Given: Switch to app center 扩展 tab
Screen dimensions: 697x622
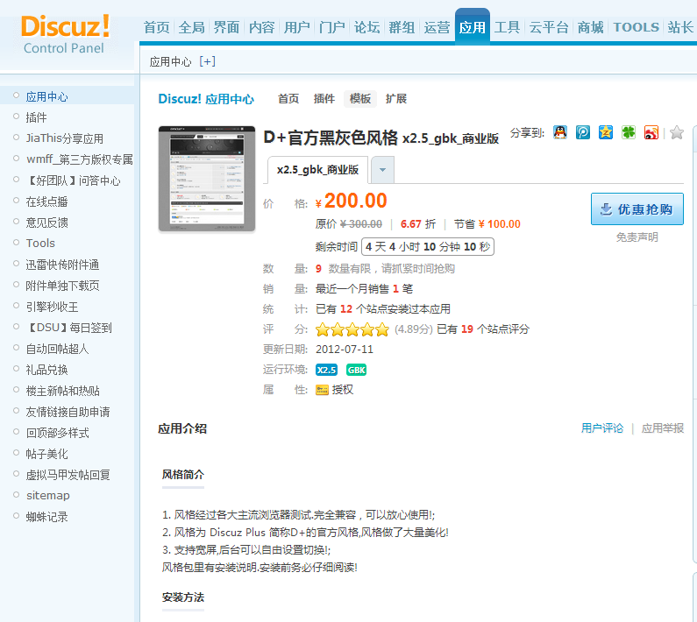Looking at the screenshot, I should tap(396, 99).
